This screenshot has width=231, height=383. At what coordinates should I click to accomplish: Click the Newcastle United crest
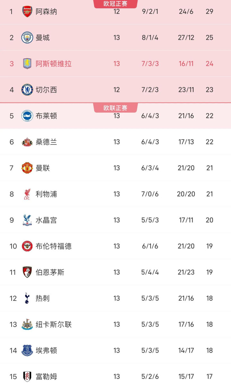[x=27, y=324]
